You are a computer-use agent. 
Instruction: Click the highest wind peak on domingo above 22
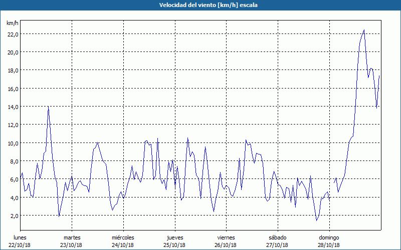(364, 30)
